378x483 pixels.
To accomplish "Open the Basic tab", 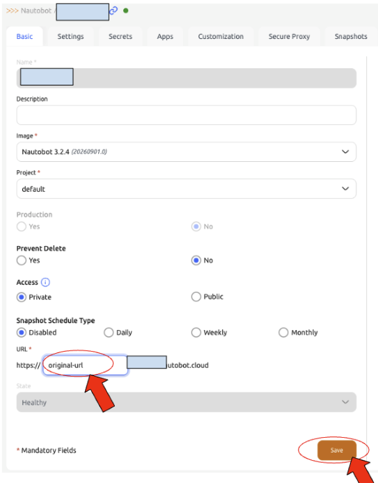I will tap(24, 36).
